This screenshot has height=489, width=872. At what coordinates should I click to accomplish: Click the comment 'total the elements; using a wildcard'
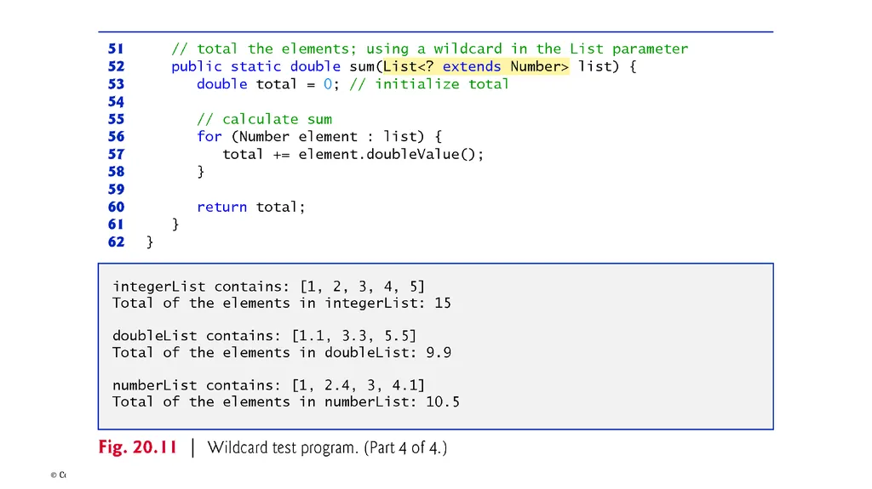click(x=429, y=49)
